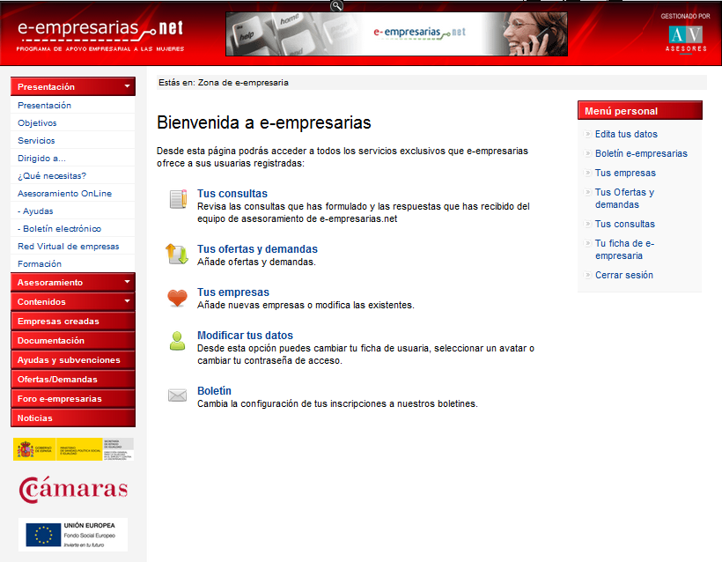
Task: Click the magnifier icon at top of page
Action: [336, 5]
